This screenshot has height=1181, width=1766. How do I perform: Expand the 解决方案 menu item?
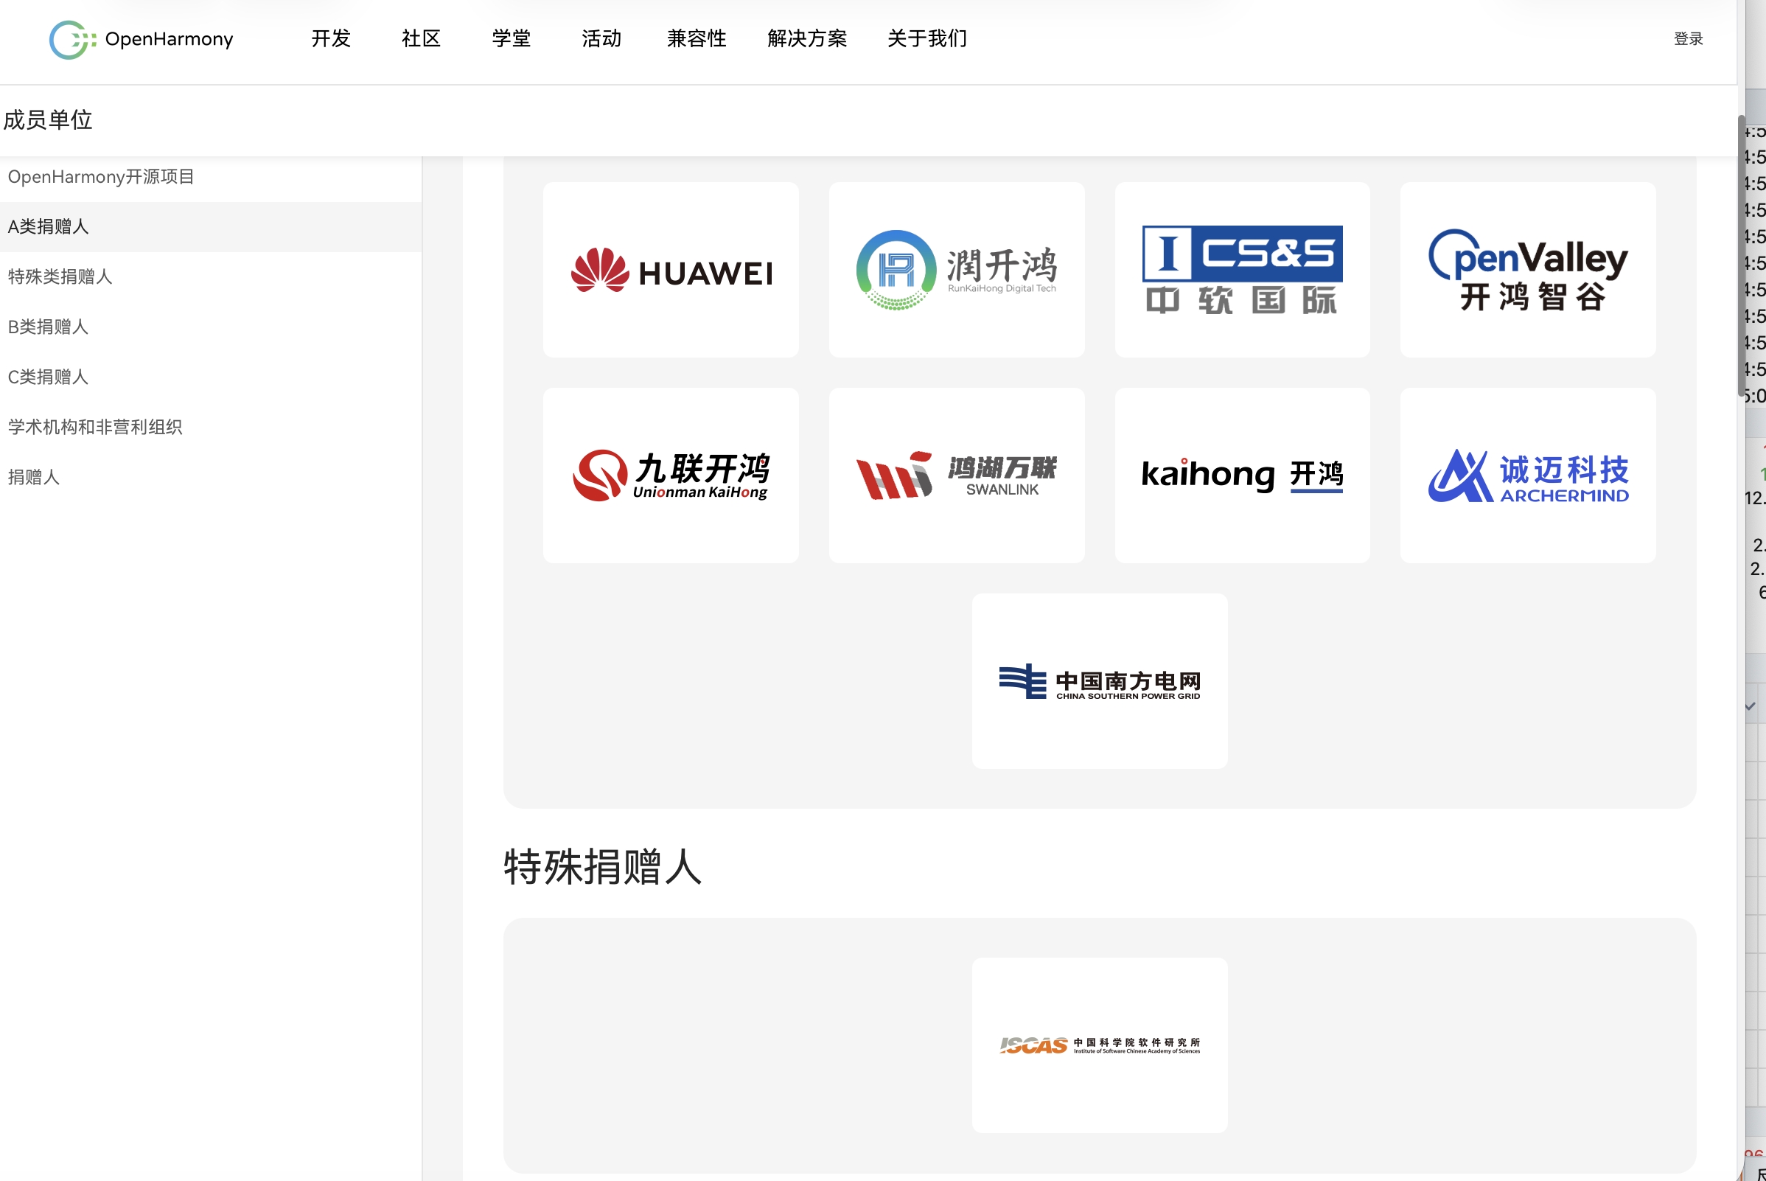(x=806, y=38)
